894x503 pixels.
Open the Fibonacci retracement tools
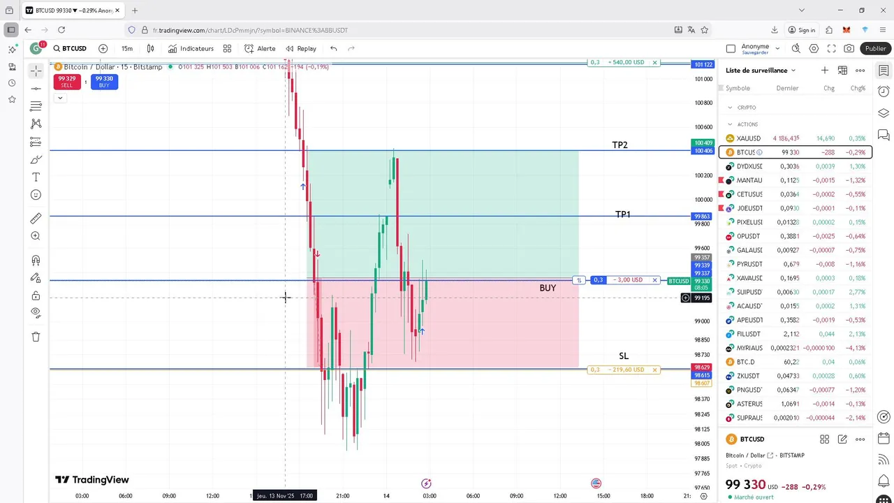36,106
